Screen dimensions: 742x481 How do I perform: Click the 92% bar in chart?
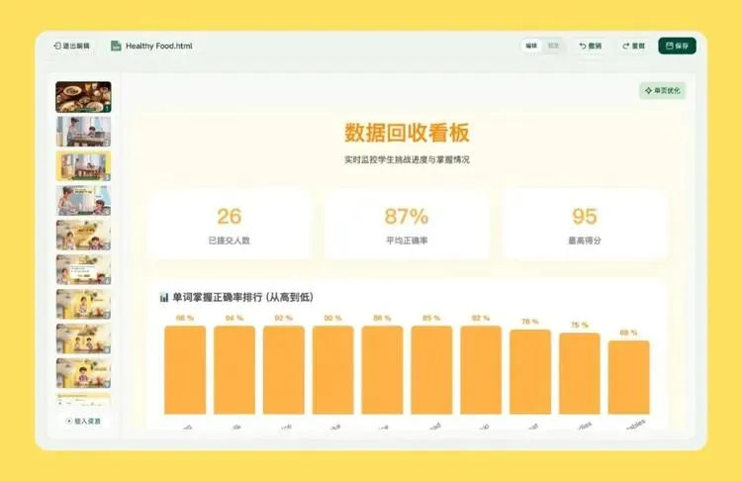coord(284,370)
